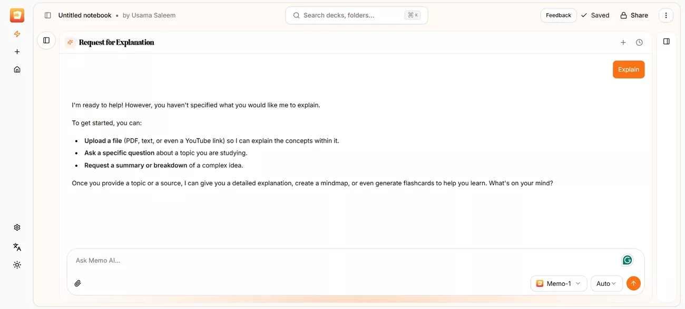
Task: Add a new block with the plus icon
Action: 623,42
